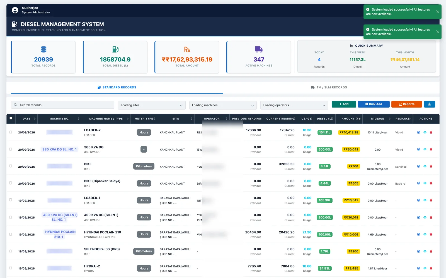Viewport: 446px width, 278px height.
Task: Click the search magnifier icon
Action: coord(16,105)
